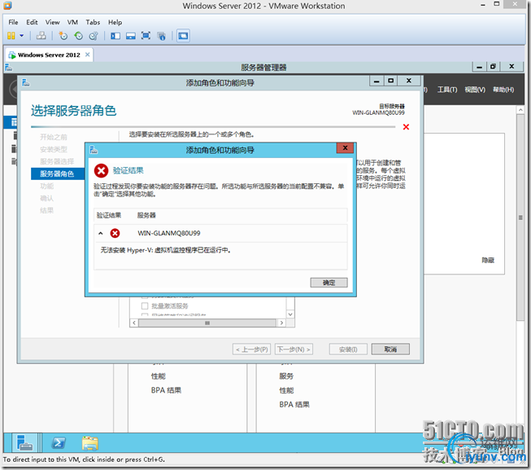Select the 服务器选择 wizard step
Image resolution: width=531 pixels, height=470 pixels.
click(x=57, y=161)
